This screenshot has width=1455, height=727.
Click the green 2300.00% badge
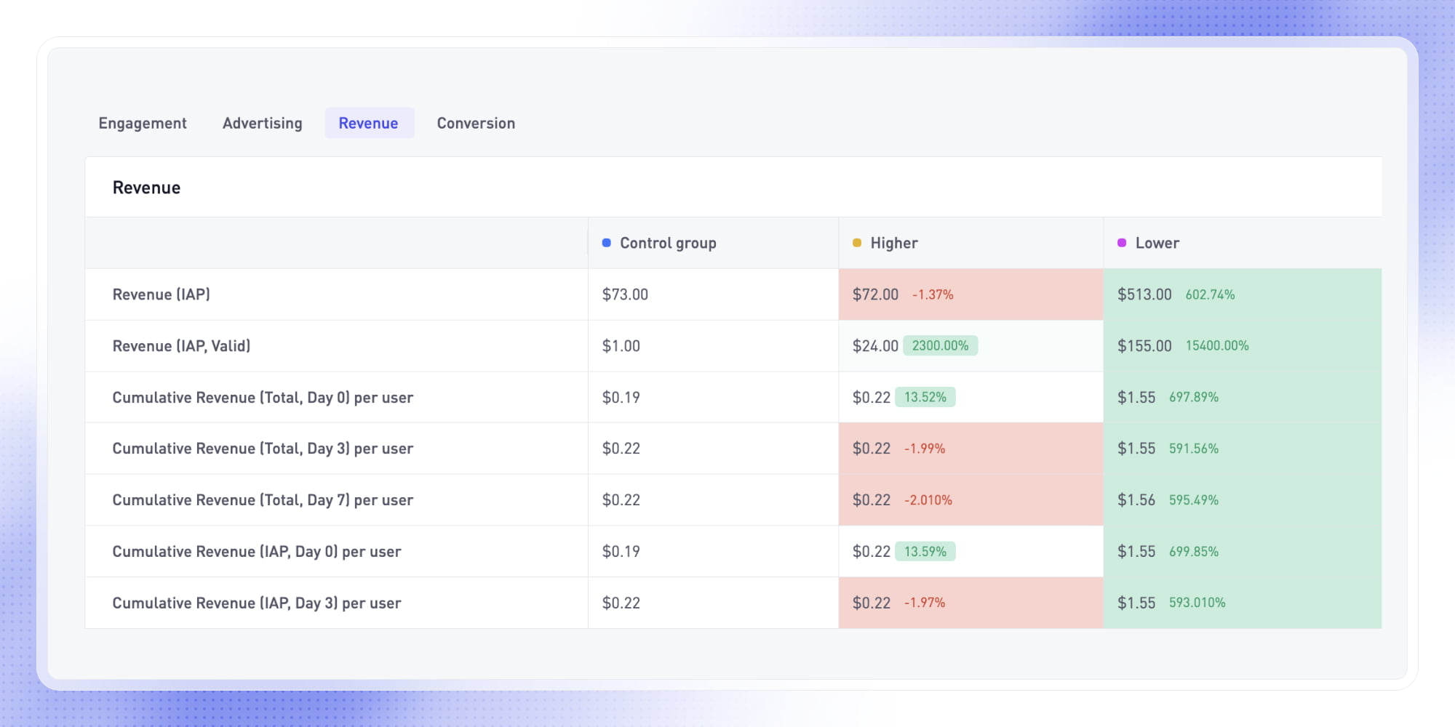941,345
